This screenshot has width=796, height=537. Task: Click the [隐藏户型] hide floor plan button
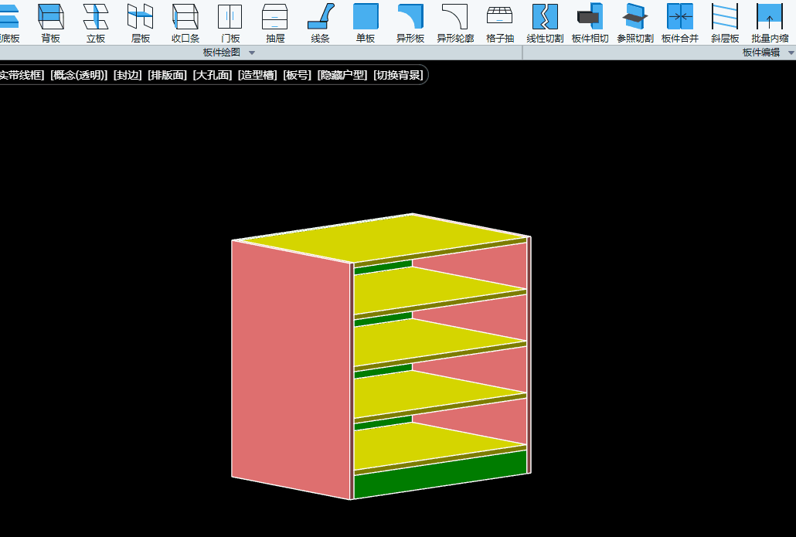click(x=342, y=75)
